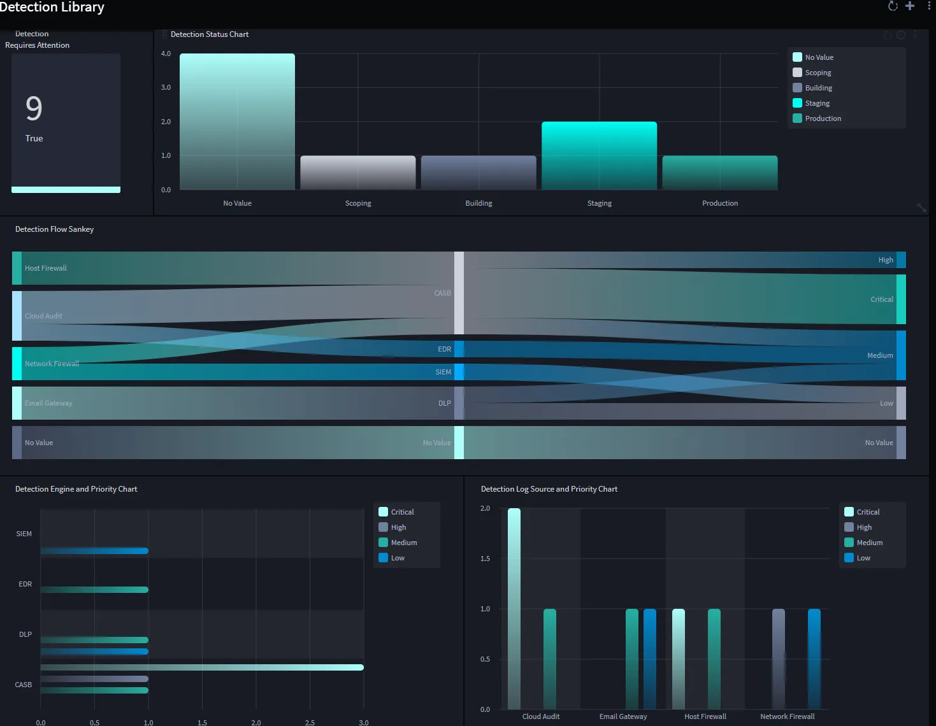Viewport: 936px width, 726px height.
Task: Click the EDR engine node in Sankey
Action: (x=459, y=349)
